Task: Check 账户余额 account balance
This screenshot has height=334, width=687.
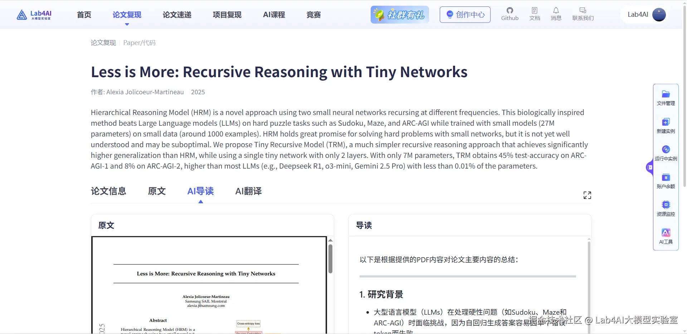Action: [x=666, y=181]
